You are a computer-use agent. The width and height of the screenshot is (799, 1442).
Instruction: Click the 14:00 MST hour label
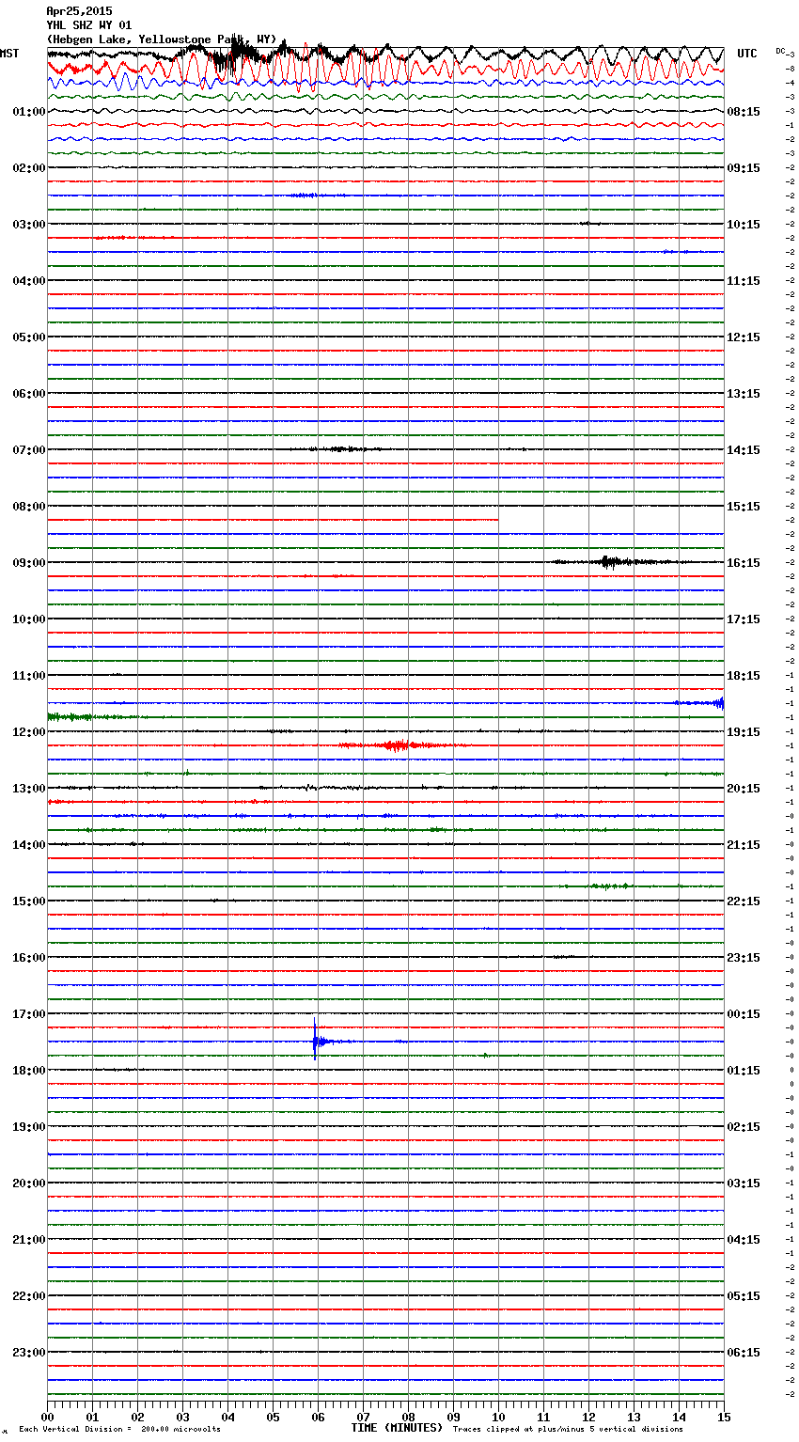tap(29, 845)
